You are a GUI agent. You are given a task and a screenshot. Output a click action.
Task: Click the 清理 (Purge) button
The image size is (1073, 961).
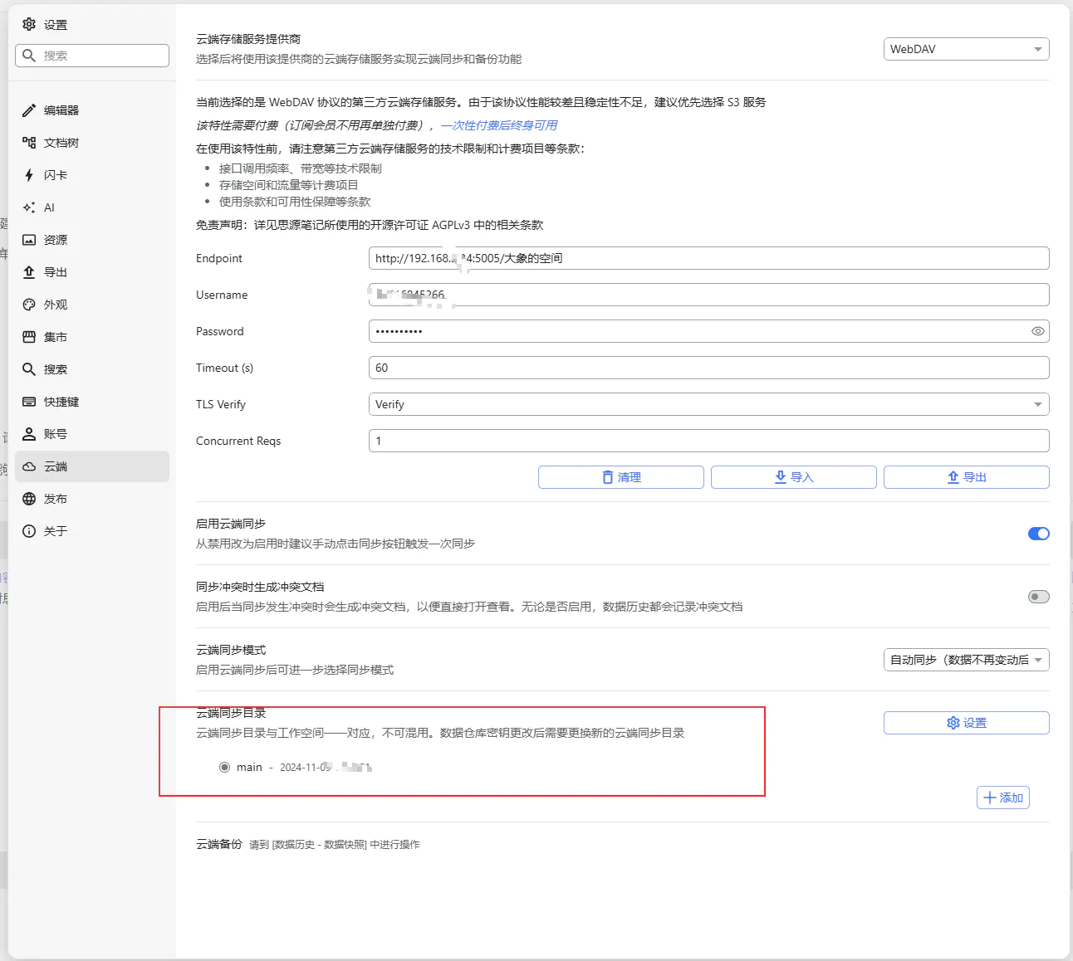point(620,477)
